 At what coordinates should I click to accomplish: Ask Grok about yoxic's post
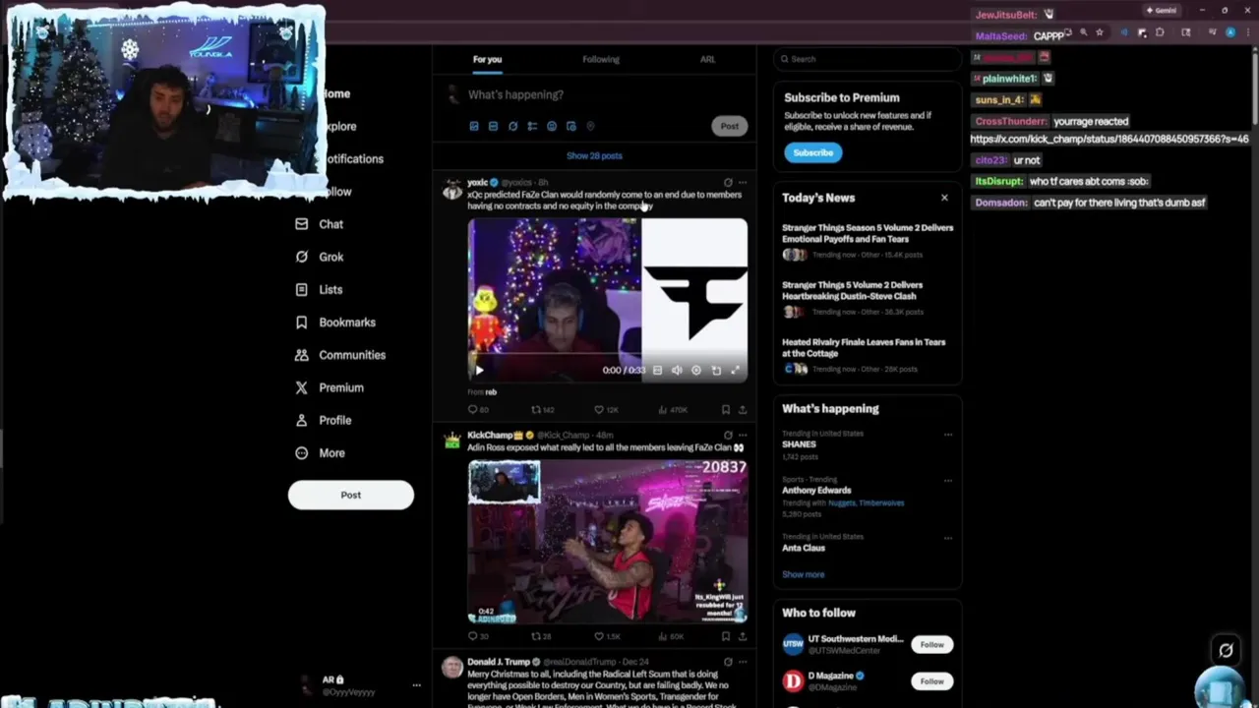coord(728,183)
